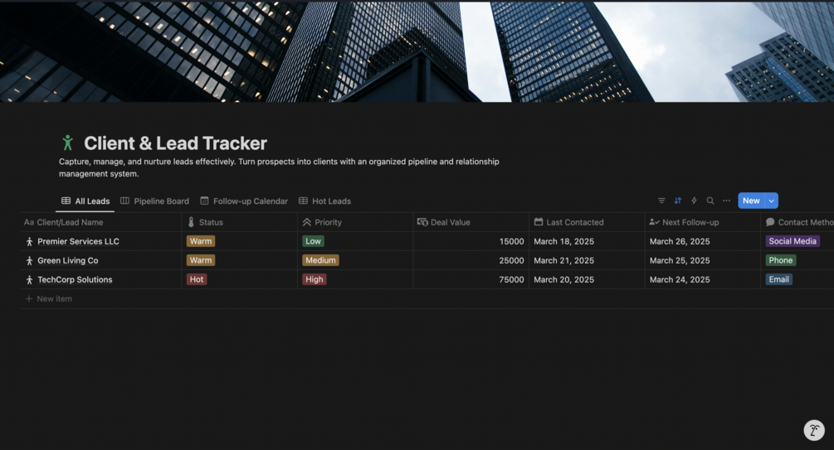
Task: Open the Follow-up Calendar tab
Action: [x=244, y=201]
